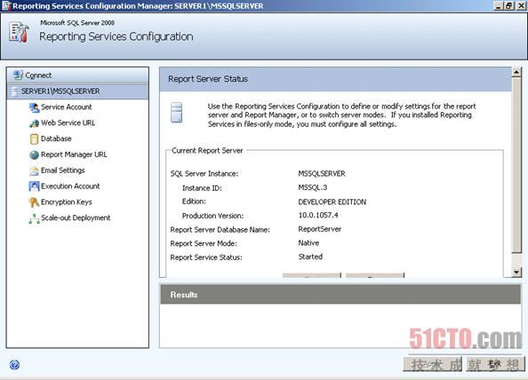Open the Web Service URL page
This screenshot has width=528, height=380.
pyautogui.click(x=68, y=123)
